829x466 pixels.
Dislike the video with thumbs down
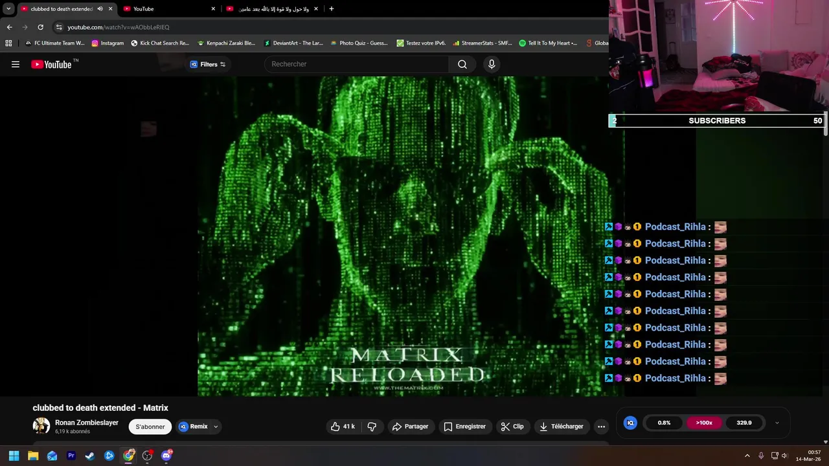(x=372, y=427)
